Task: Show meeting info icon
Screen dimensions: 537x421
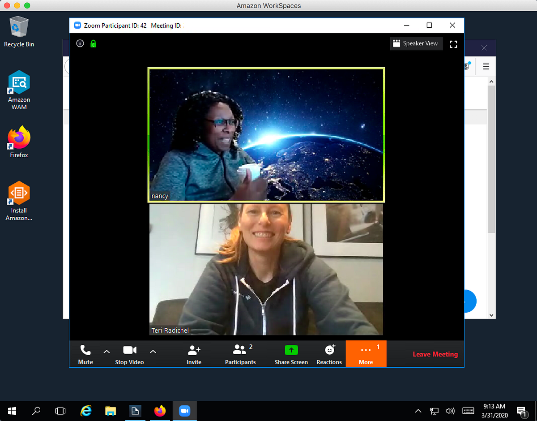Action: 80,43
